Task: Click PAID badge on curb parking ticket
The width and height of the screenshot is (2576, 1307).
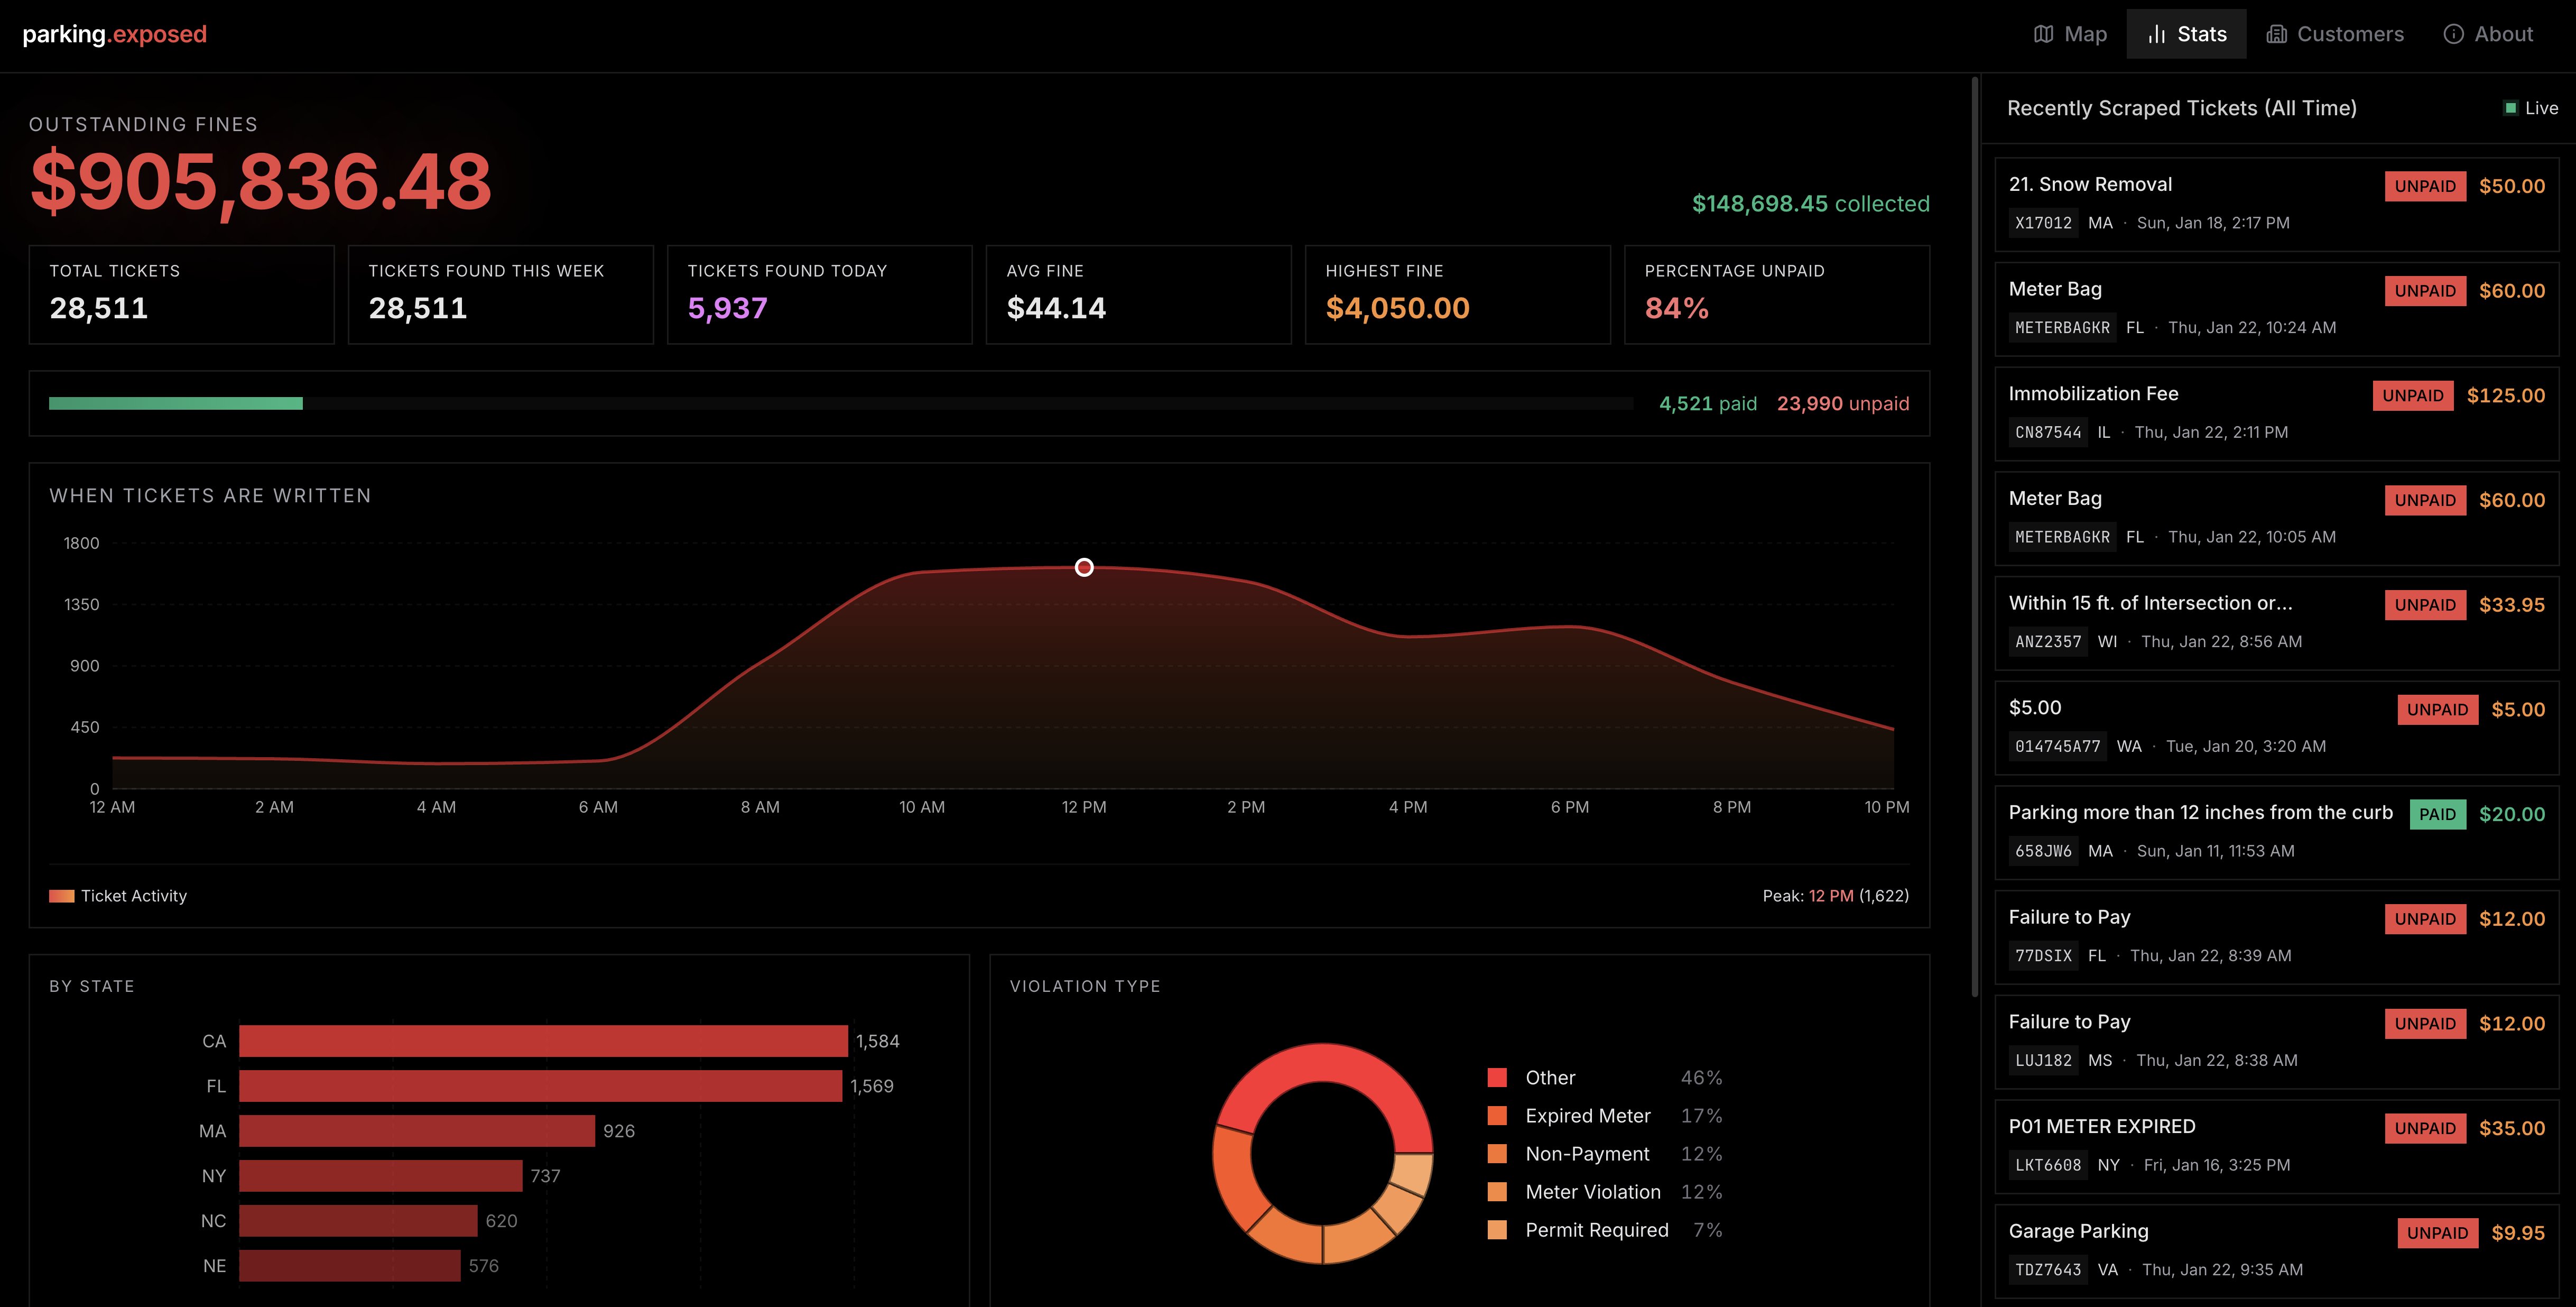Action: [2437, 815]
